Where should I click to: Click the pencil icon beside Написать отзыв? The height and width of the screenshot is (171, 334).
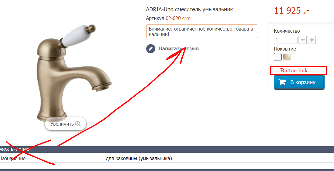coord(151,49)
